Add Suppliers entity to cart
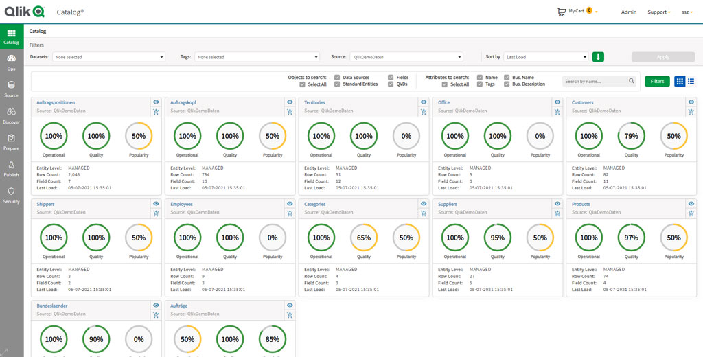The width and height of the screenshot is (703, 357). (557, 214)
